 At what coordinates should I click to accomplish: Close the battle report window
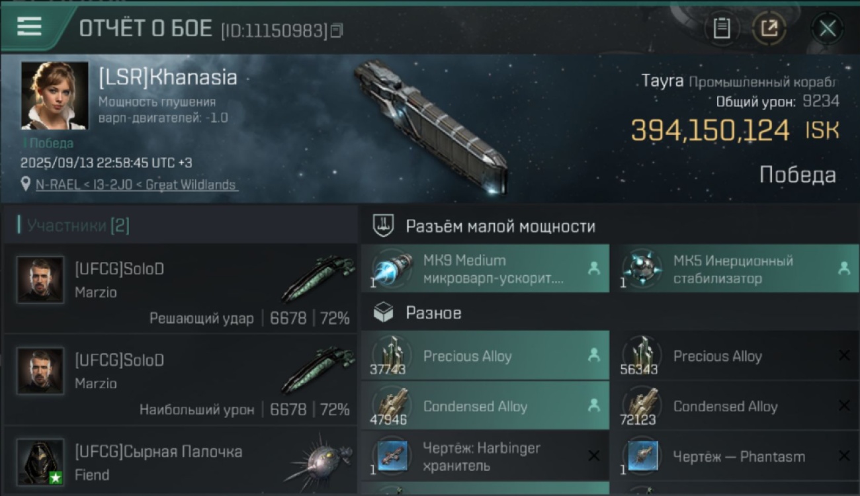pyautogui.click(x=827, y=28)
